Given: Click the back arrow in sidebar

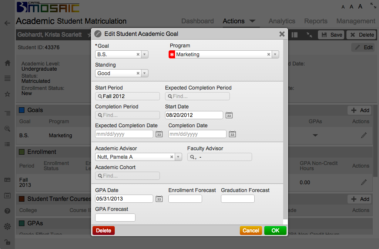Looking at the screenshot, I should point(7,23).
